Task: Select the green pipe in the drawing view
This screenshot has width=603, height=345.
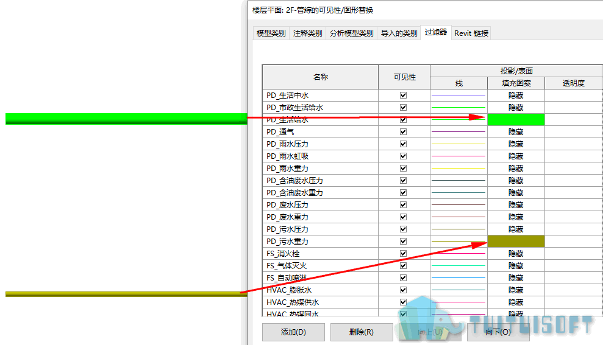Action: 126,119
